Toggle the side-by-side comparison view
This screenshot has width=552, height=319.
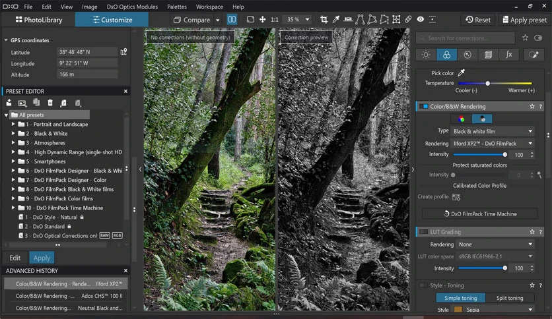(x=232, y=20)
